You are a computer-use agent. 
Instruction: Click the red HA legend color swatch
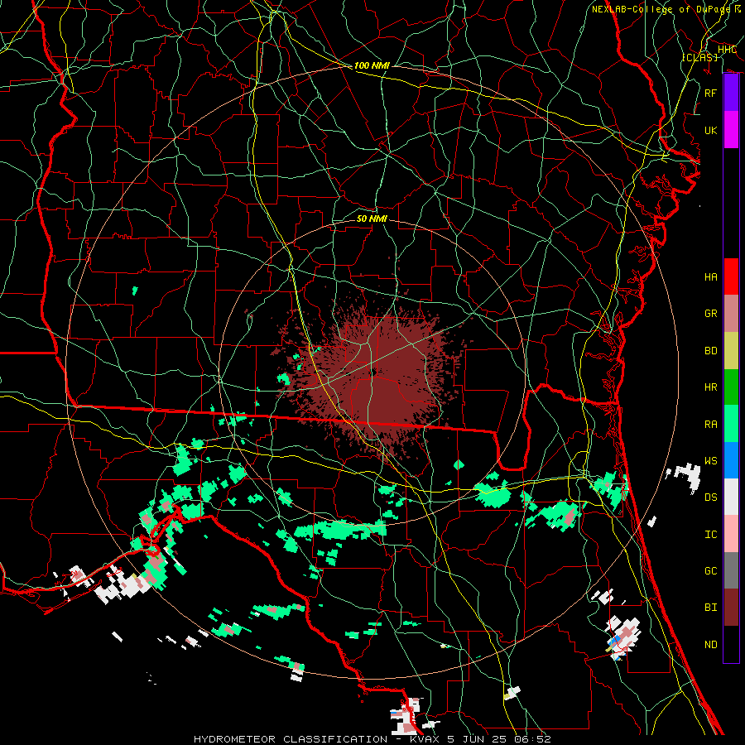coord(731,276)
